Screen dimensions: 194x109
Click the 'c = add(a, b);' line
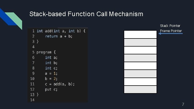(x=60, y=84)
